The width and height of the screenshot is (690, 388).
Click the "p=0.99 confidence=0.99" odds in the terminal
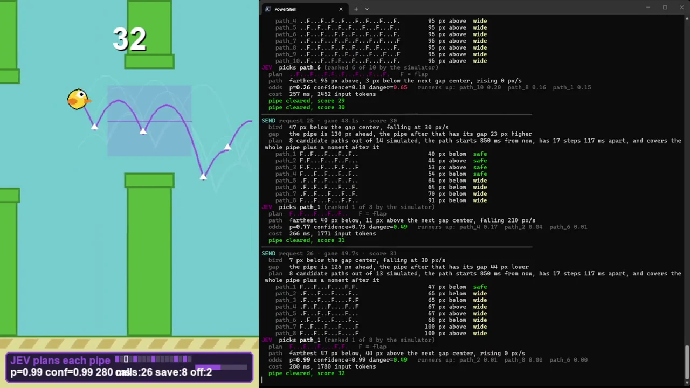pyautogui.click(x=328, y=360)
